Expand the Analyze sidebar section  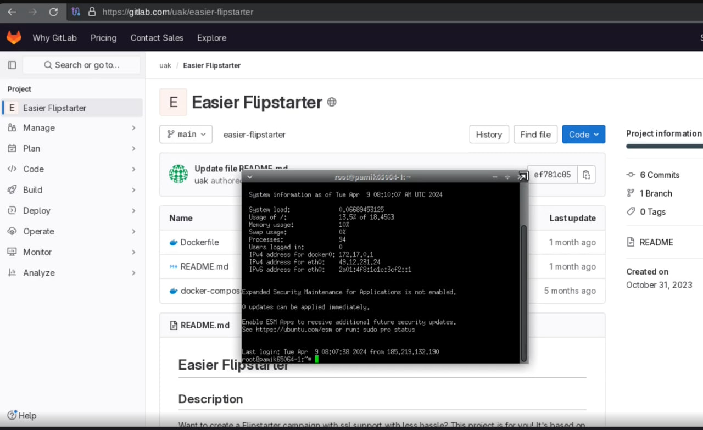(x=72, y=272)
